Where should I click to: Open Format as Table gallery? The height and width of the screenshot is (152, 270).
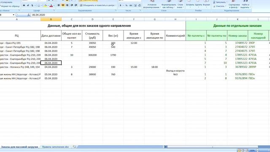point(169,5)
